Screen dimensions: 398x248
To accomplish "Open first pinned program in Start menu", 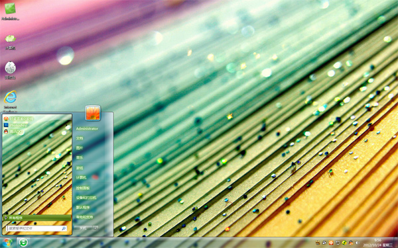I will pyautogui.click(x=19, y=118).
